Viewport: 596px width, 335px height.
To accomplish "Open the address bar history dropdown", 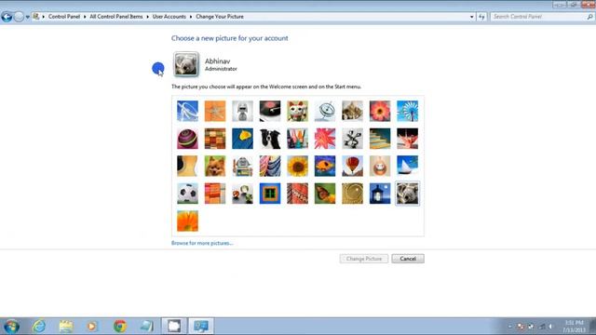I will coord(472,17).
